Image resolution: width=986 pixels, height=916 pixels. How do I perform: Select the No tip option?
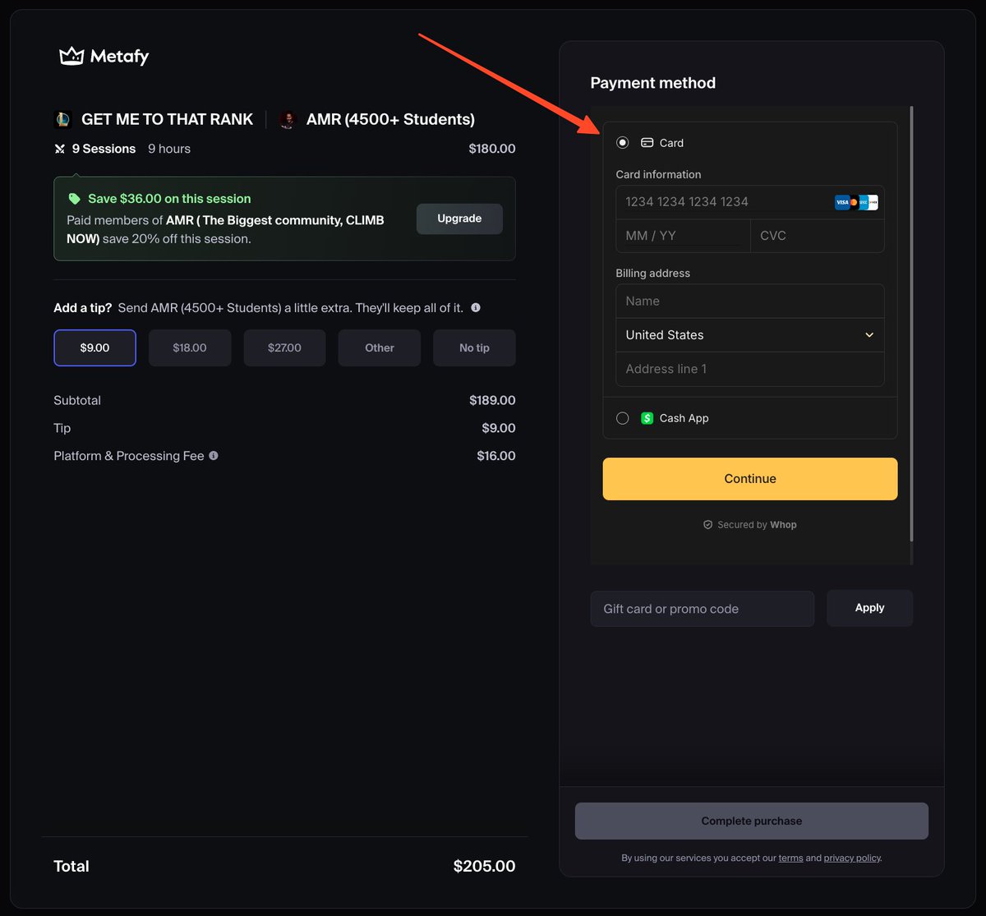tap(474, 348)
